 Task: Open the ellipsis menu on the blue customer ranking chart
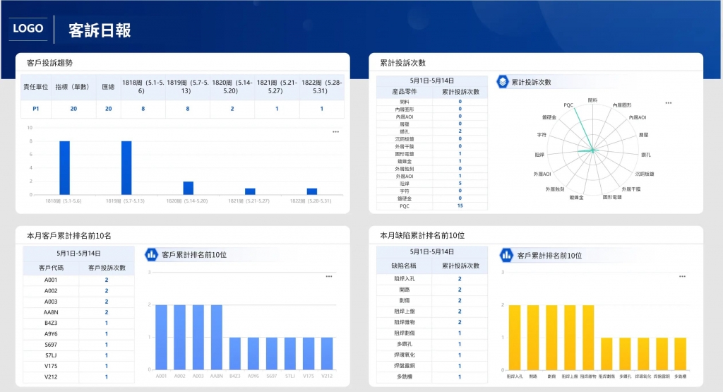[328, 277]
